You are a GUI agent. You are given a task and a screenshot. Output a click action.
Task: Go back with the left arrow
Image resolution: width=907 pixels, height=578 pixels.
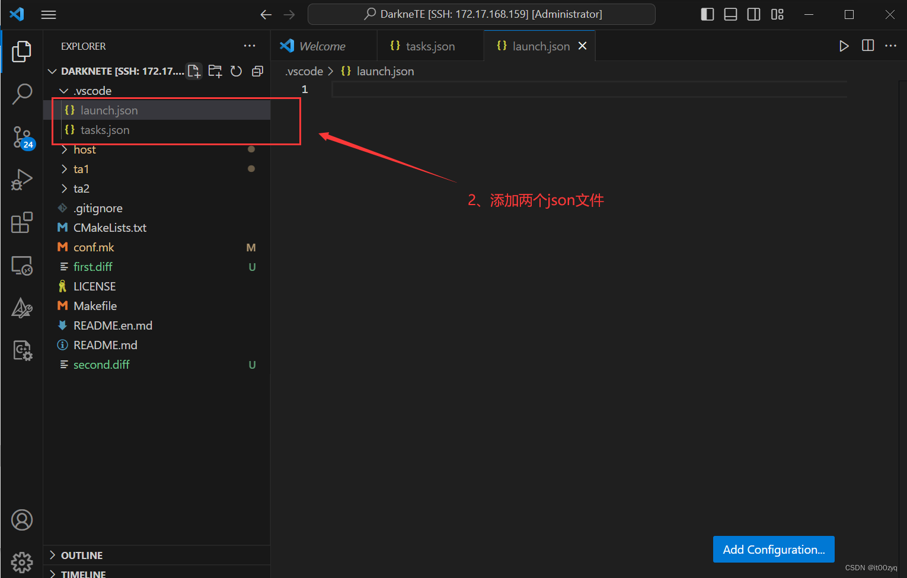(266, 15)
